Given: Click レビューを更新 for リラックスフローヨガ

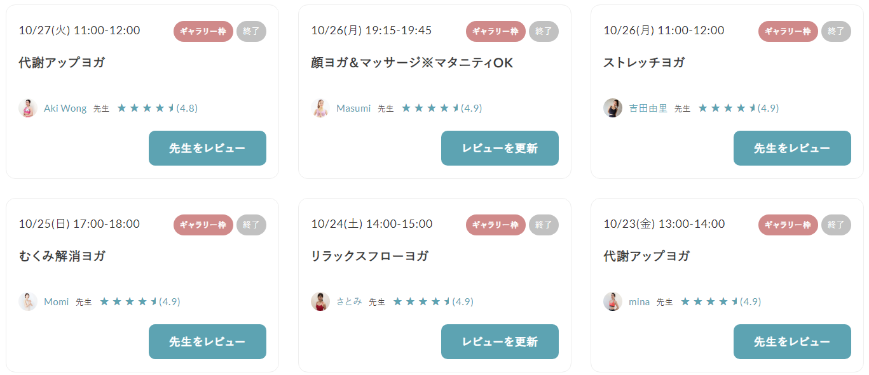Looking at the screenshot, I should (x=500, y=341).
